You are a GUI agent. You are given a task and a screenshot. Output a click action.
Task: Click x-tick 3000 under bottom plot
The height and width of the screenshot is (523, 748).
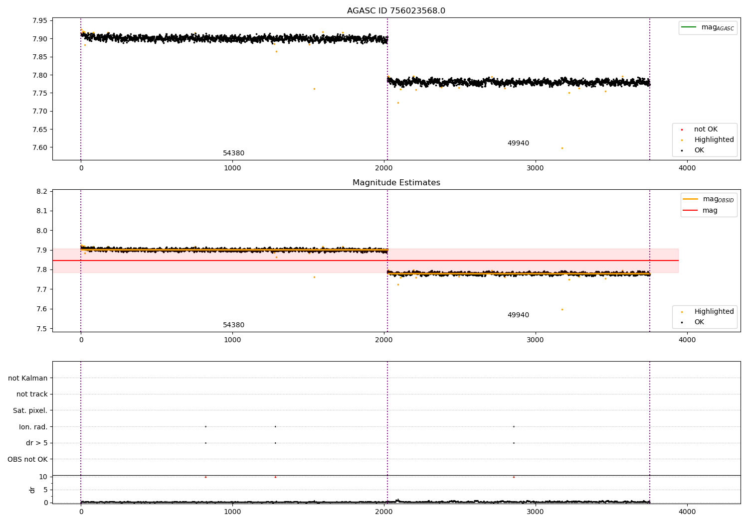536,512
